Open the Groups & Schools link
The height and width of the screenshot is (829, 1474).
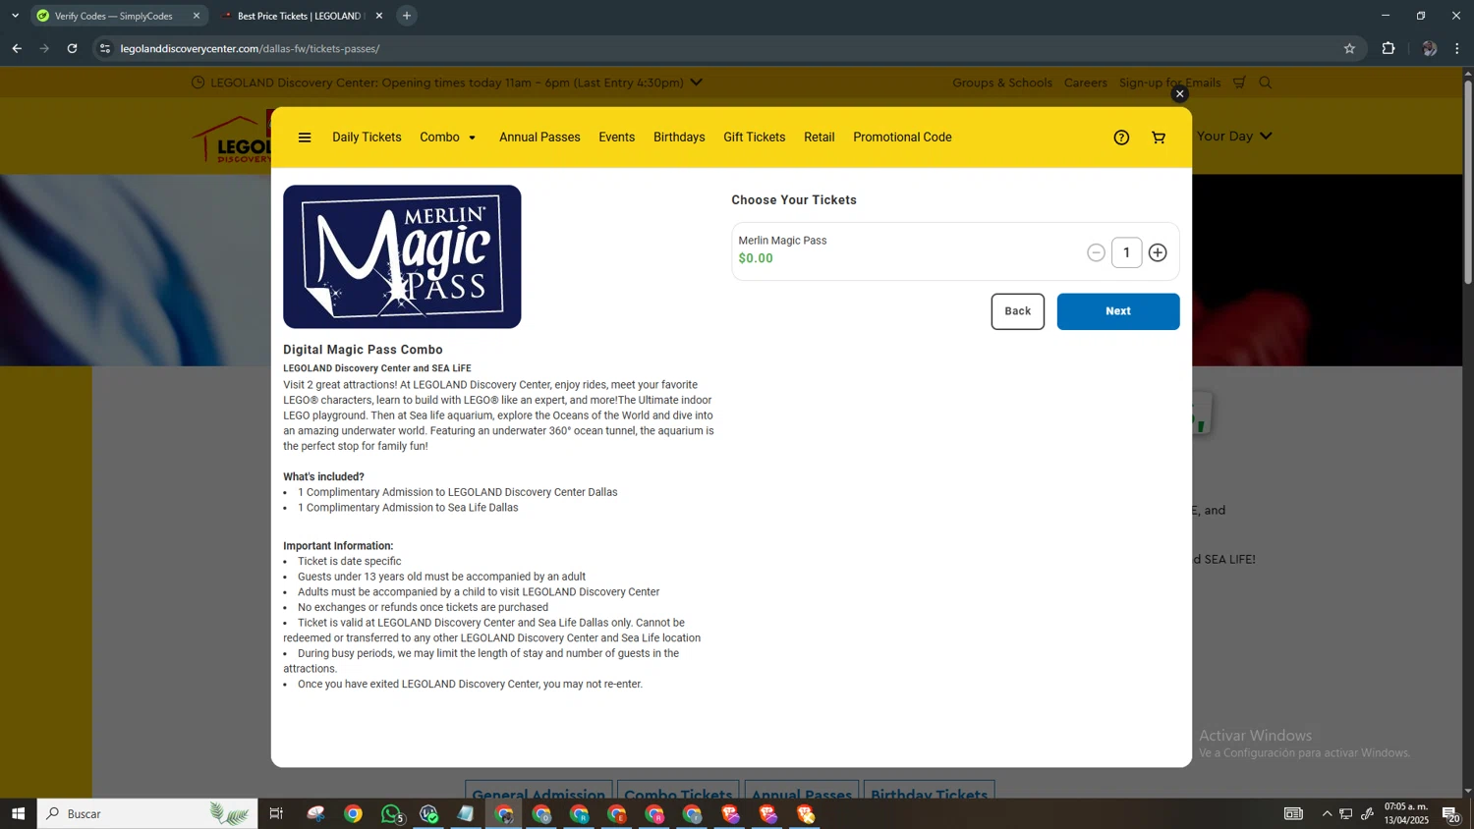coord(1001,83)
